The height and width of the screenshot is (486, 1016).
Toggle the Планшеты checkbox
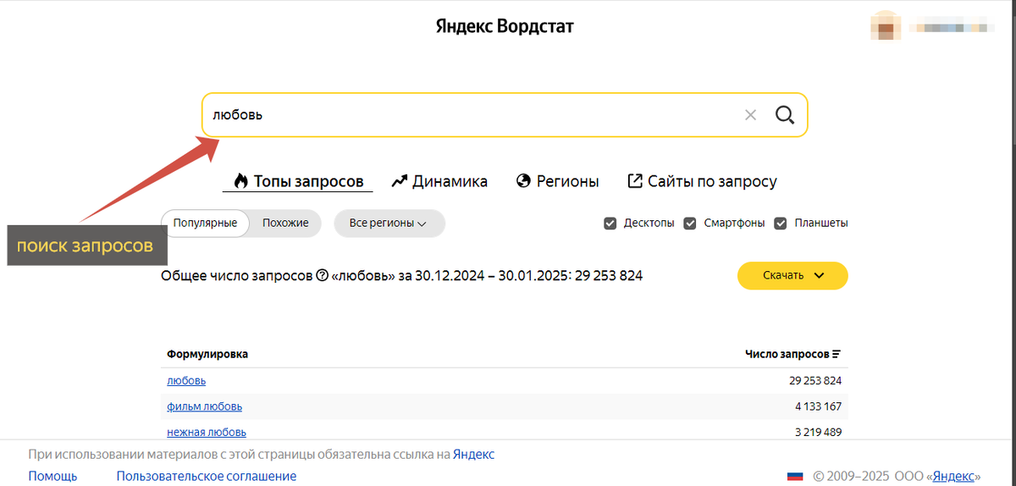[x=780, y=224]
